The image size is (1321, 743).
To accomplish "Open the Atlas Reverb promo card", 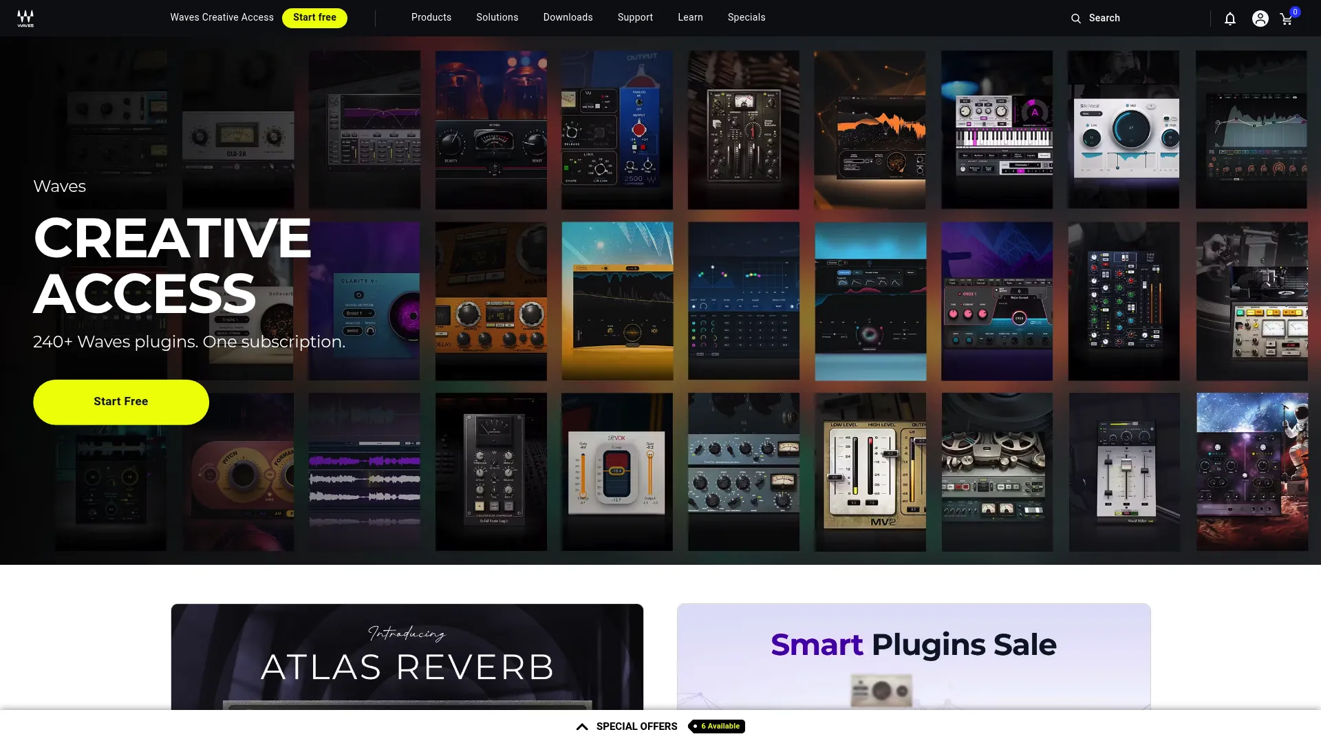I will coord(407,657).
